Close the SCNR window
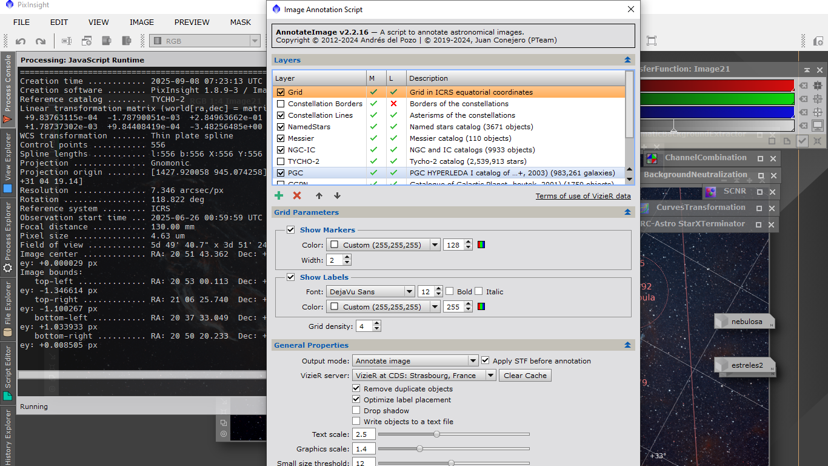This screenshot has height=466, width=828. point(773,192)
